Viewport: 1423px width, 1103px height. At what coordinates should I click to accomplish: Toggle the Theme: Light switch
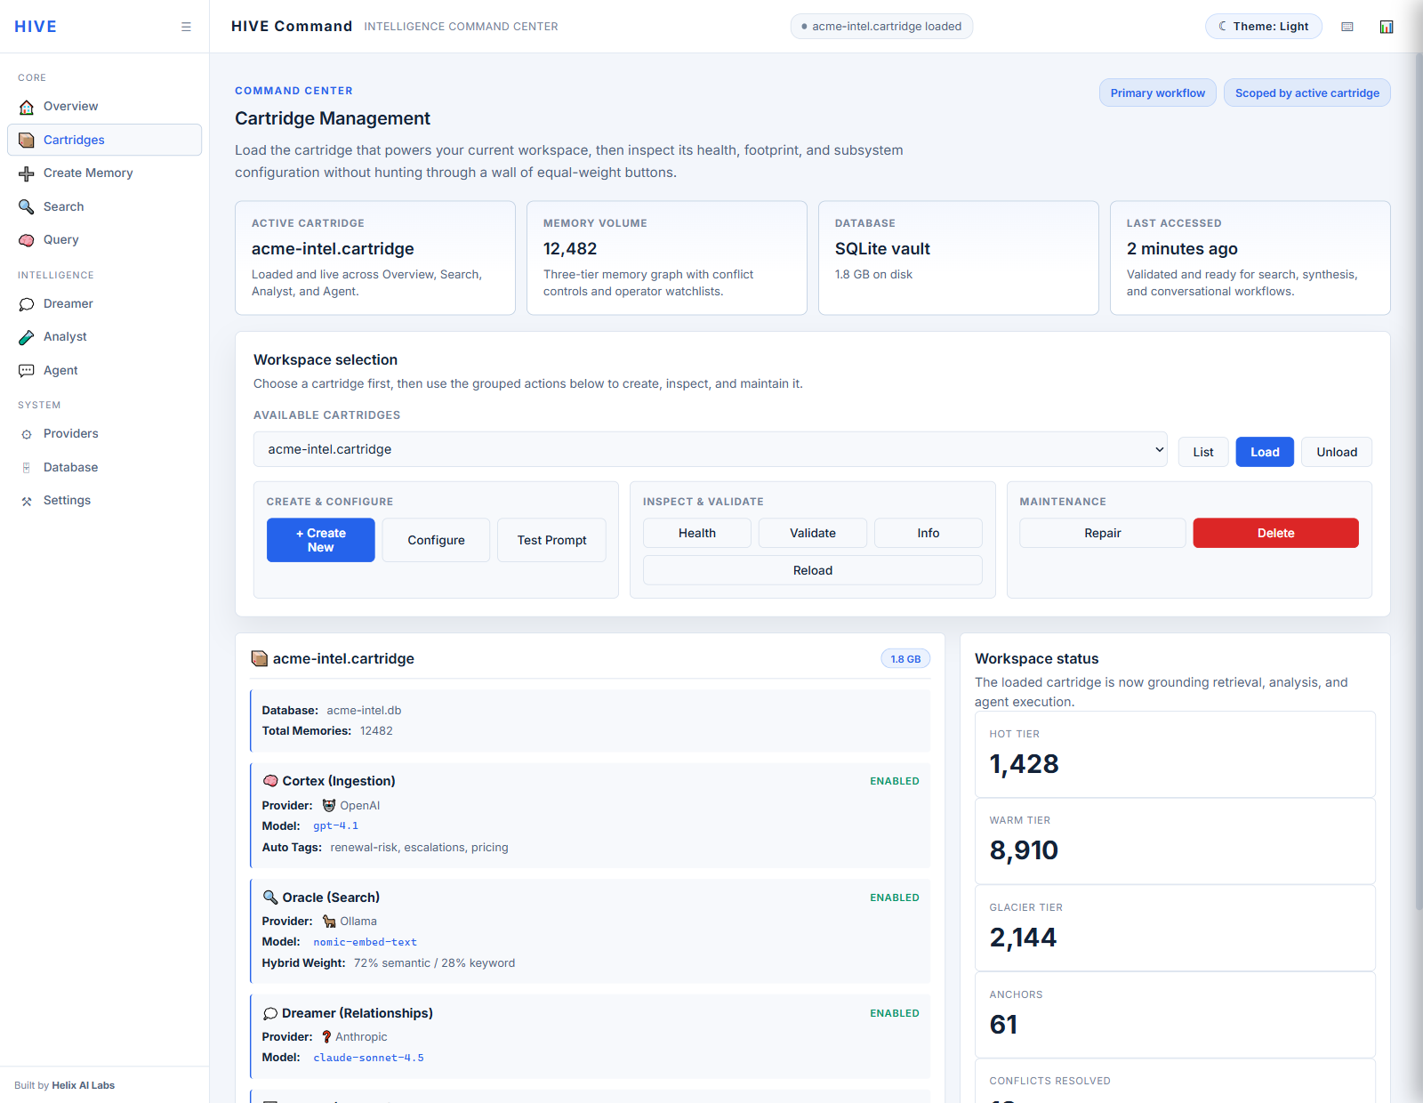click(x=1263, y=27)
